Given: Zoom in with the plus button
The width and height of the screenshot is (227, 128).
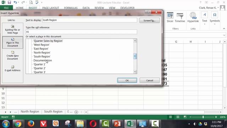Looking at the screenshot, I should [x=216, y=117].
